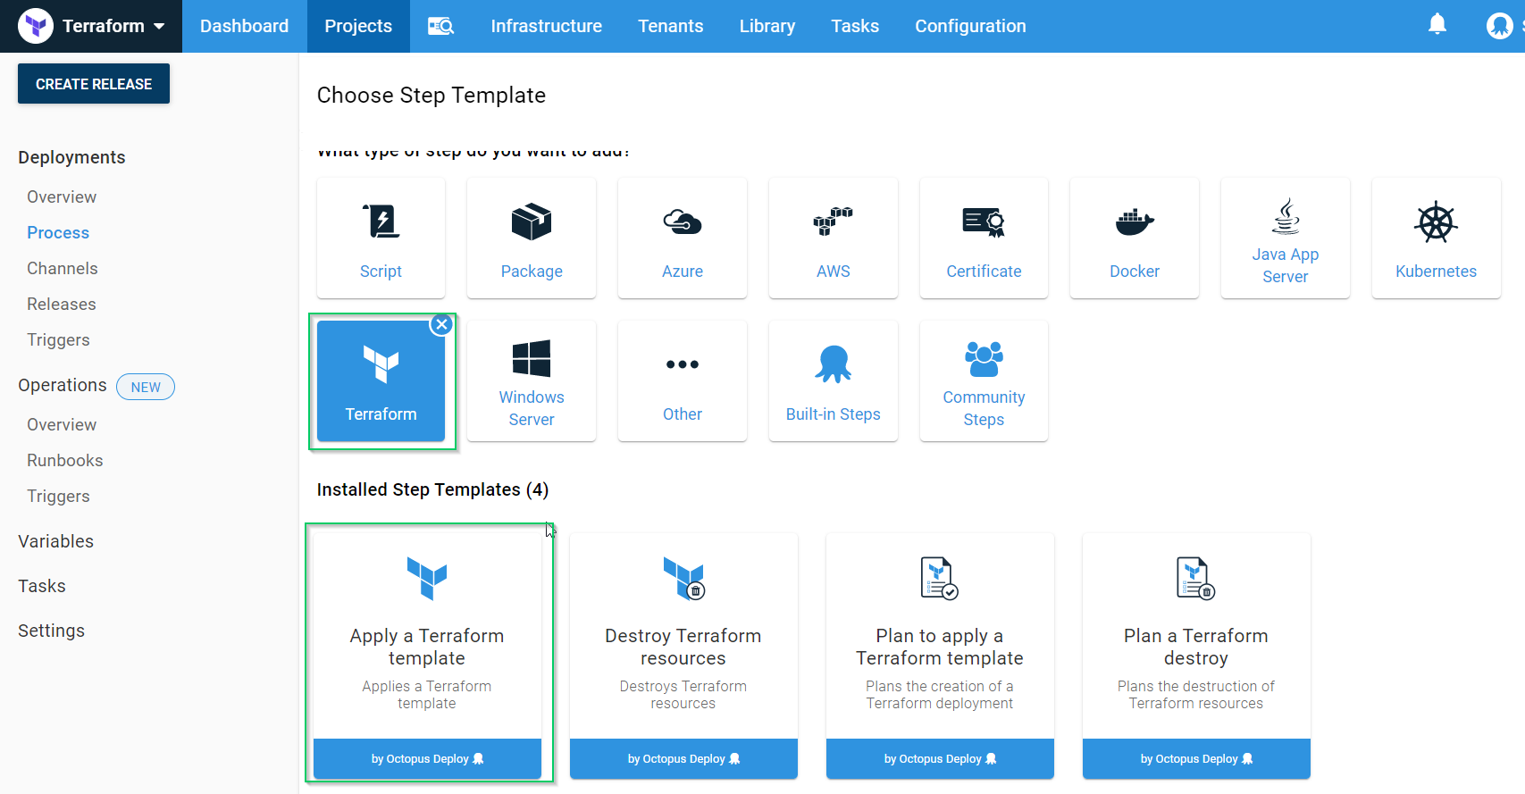Open the user profile menu

tap(1498, 26)
